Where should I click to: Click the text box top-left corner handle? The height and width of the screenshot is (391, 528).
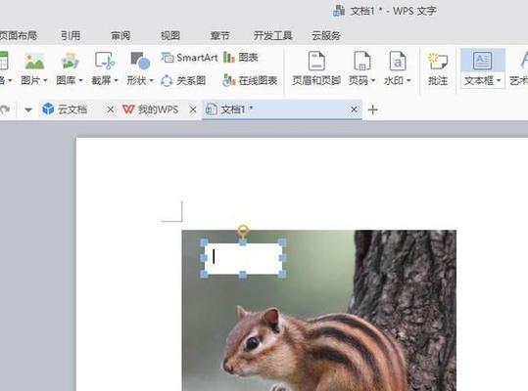[204, 242]
